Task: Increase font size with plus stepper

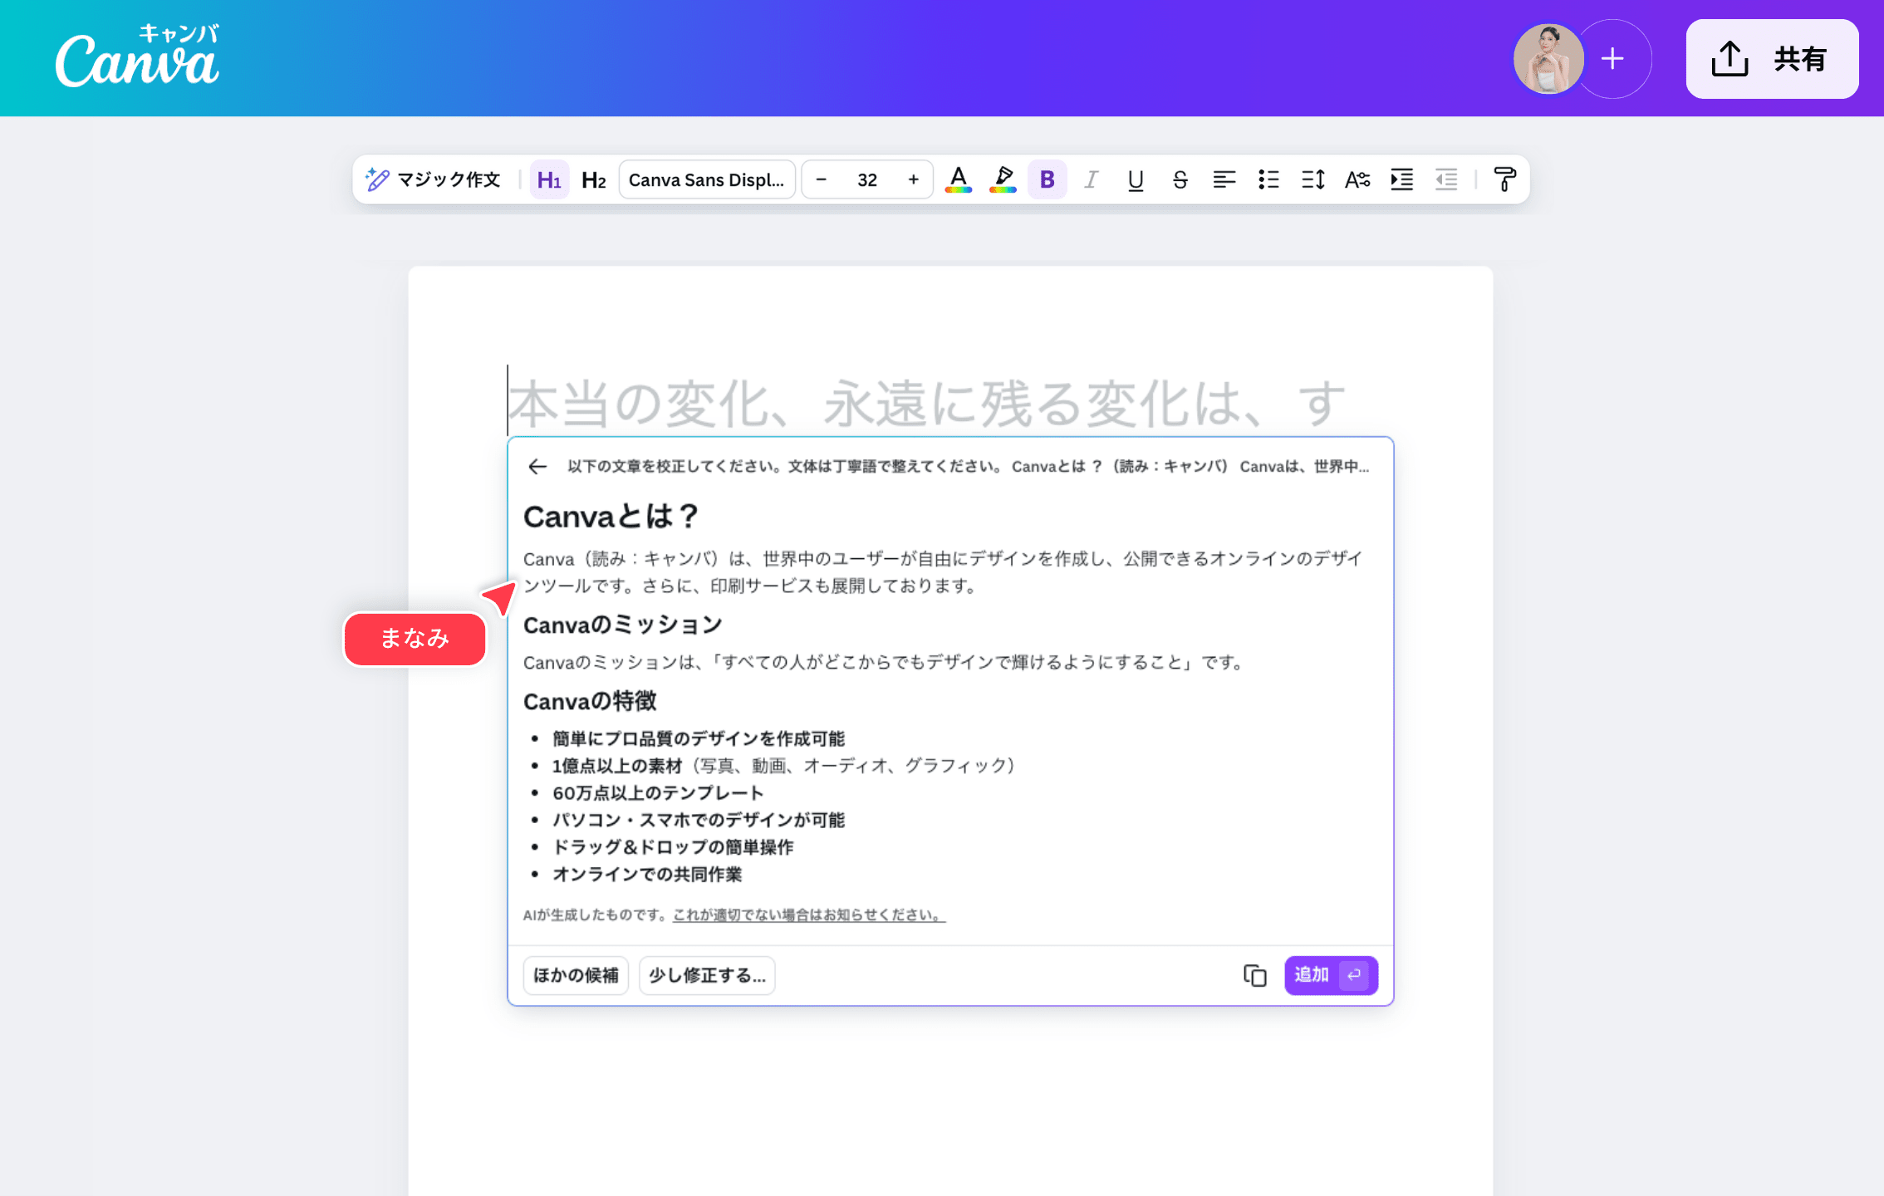Action: click(913, 179)
